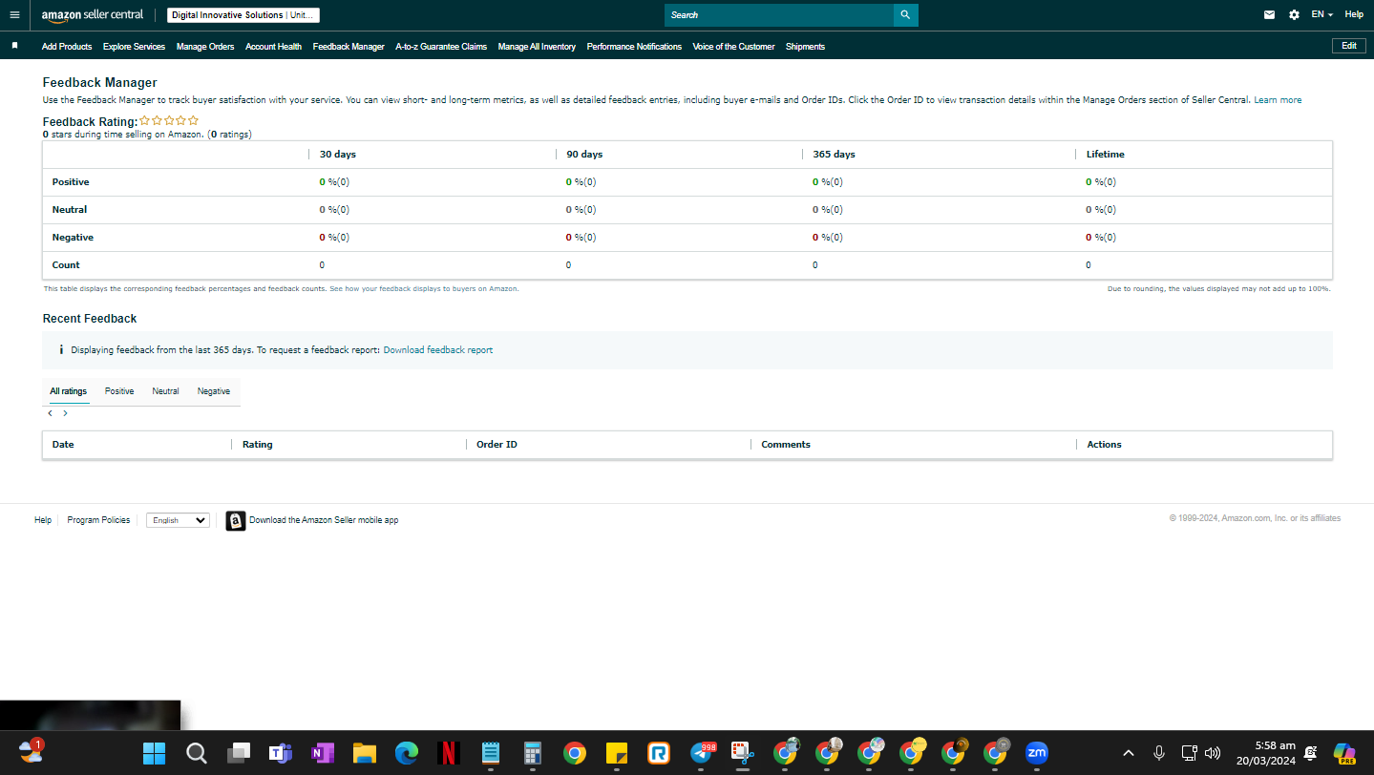Click Help in the top bar

[1354, 15]
